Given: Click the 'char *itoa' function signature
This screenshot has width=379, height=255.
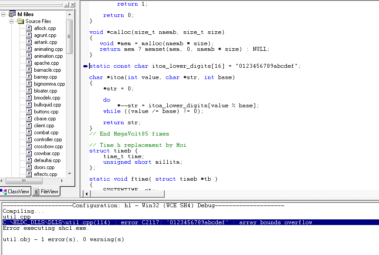Looking at the screenshot, I should coord(162,77).
